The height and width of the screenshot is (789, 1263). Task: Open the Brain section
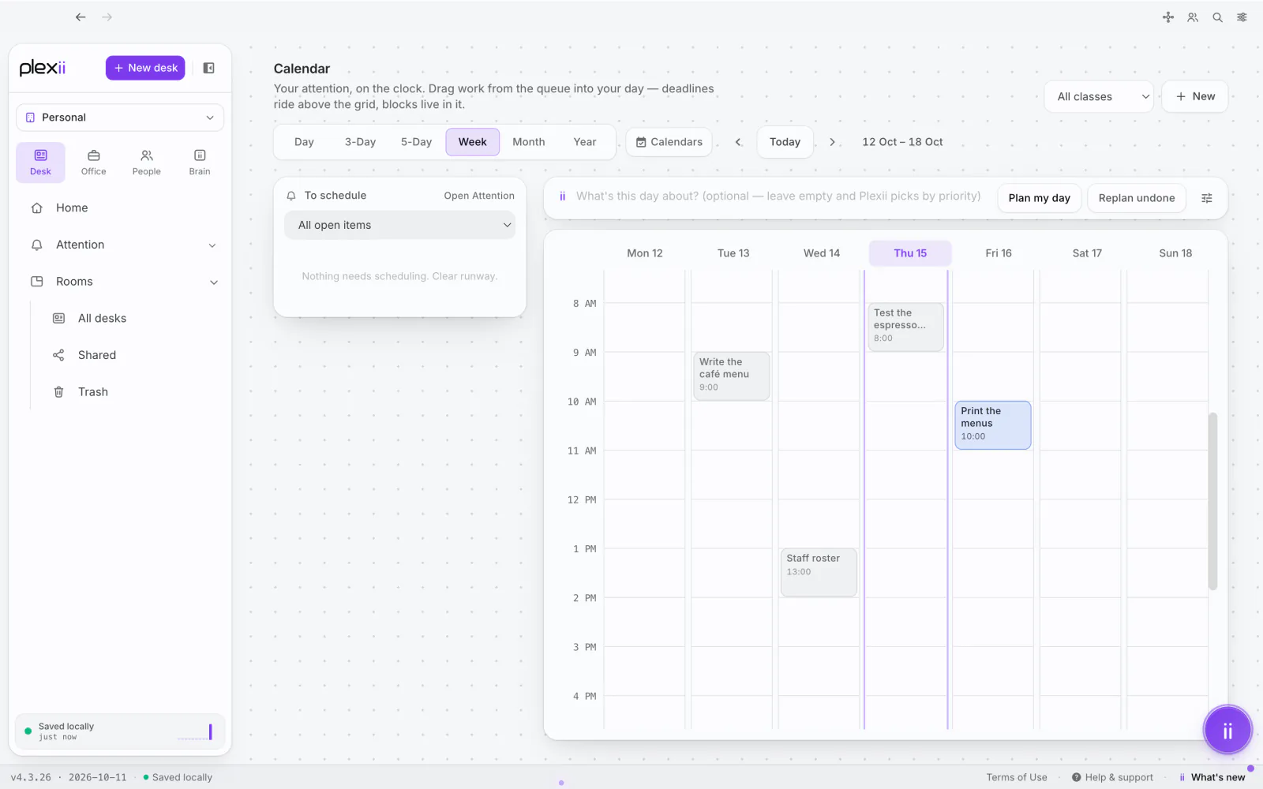pyautogui.click(x=200, y=163)
